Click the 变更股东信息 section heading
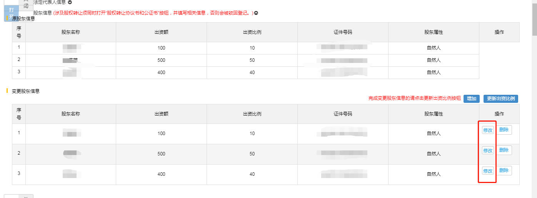This screenshot has height=198, width=537. [26, 91]
